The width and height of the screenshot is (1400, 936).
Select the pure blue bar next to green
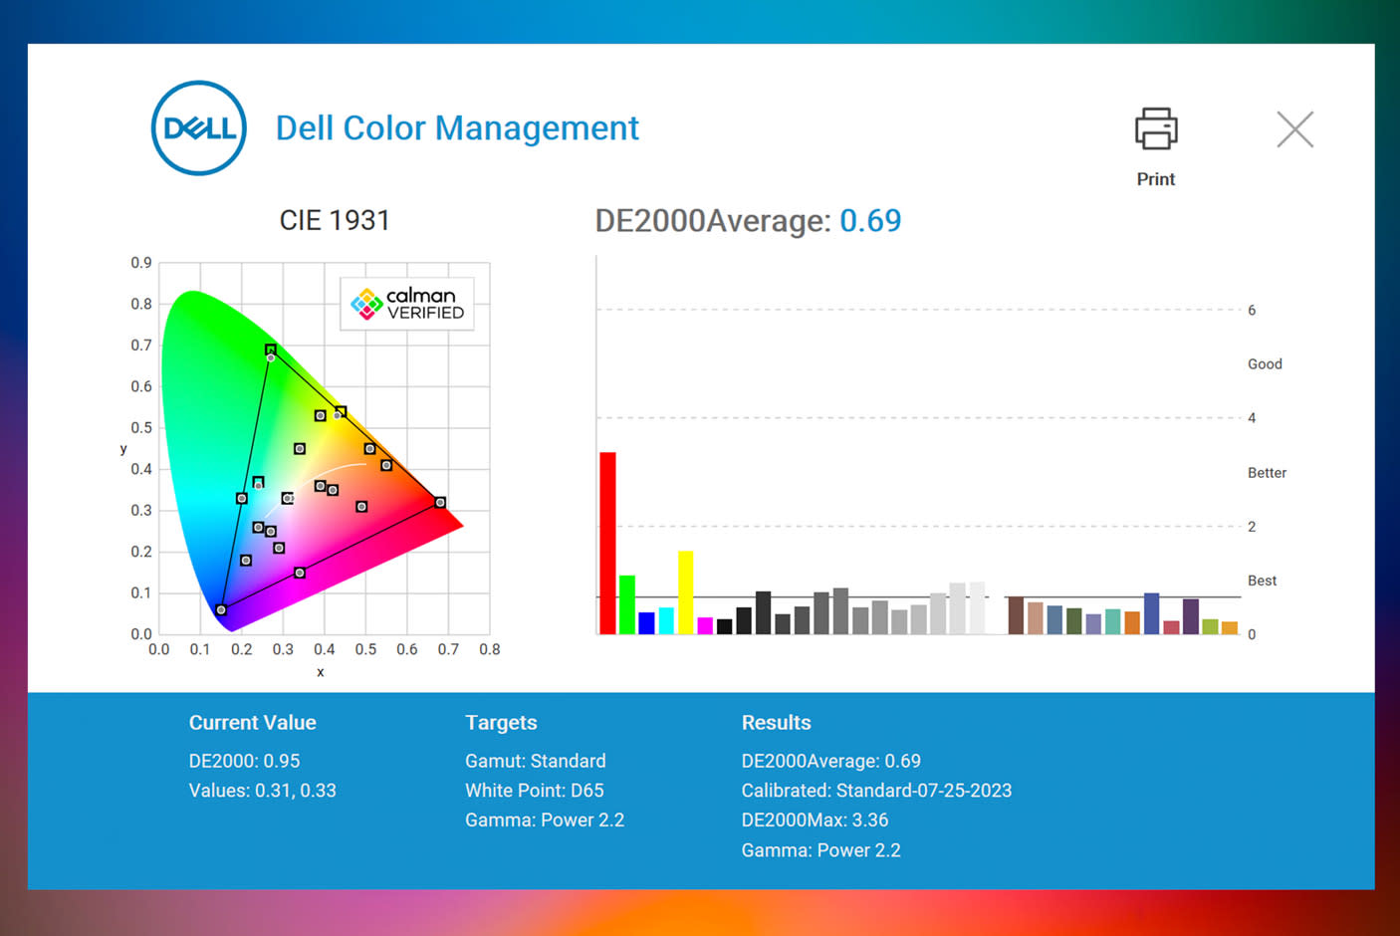pos(646,623)
